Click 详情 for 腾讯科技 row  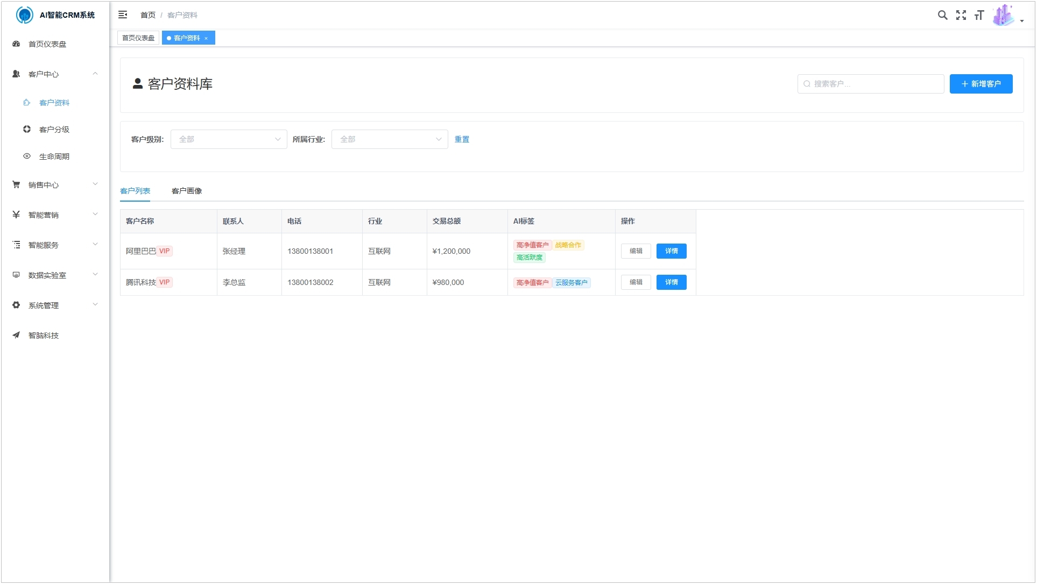click(x=671, y=282)
